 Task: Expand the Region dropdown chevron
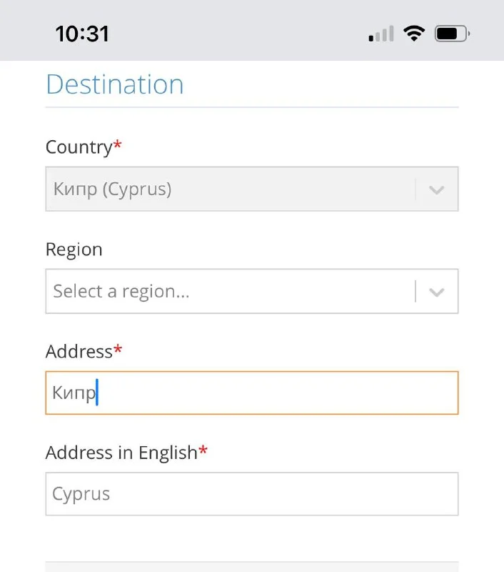click(x=436, y=292)
